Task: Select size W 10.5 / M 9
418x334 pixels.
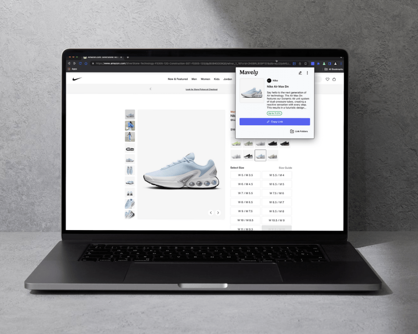Action: coord(277,220)
